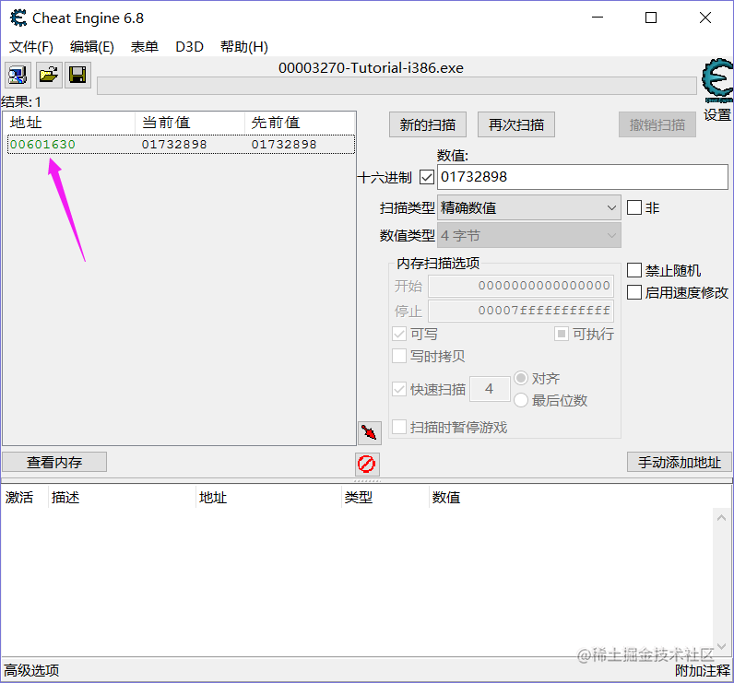
Task: Close the Cheat Engine window
Action: pos(705,18)
